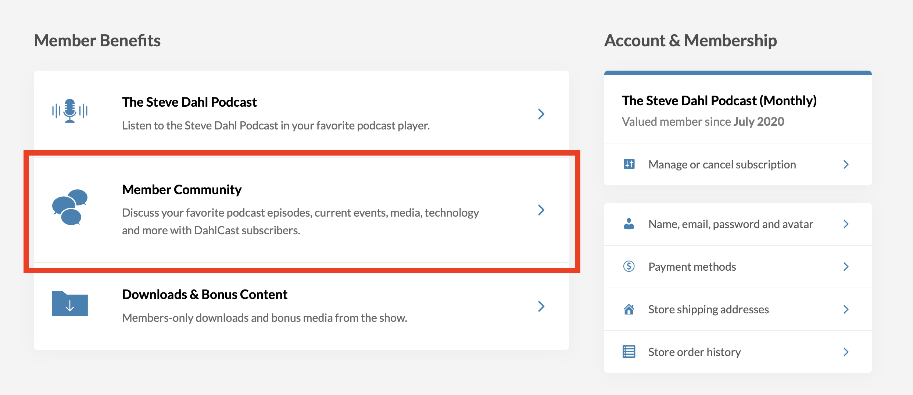913x395 pixels.
Task: Open chevron for Downloads & Bonus Content
Action: point(541,306)
